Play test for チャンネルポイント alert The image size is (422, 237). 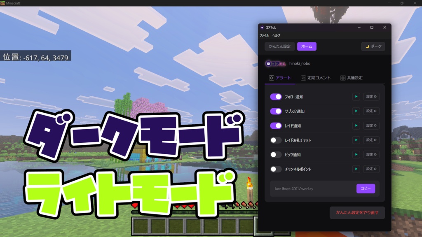click(356, 169)
